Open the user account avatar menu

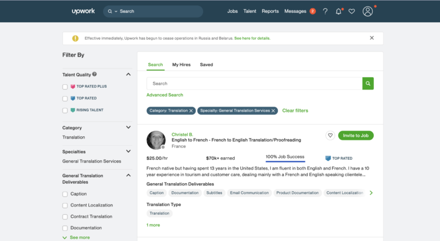pos(367,11)
